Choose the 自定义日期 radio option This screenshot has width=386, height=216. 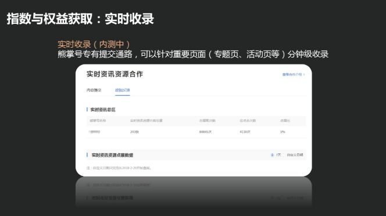pyautogui.click(x=284, y=155)
